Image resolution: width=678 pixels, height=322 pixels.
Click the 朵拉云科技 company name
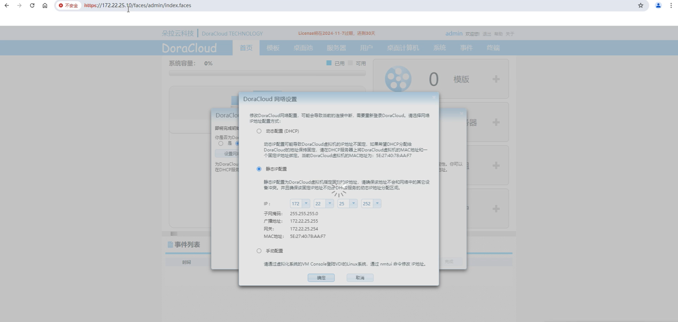pos(178,33)
